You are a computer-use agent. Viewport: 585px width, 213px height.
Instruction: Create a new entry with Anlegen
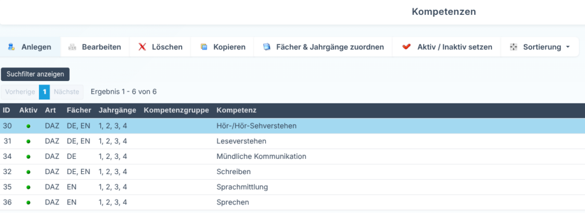pos(31,47)
